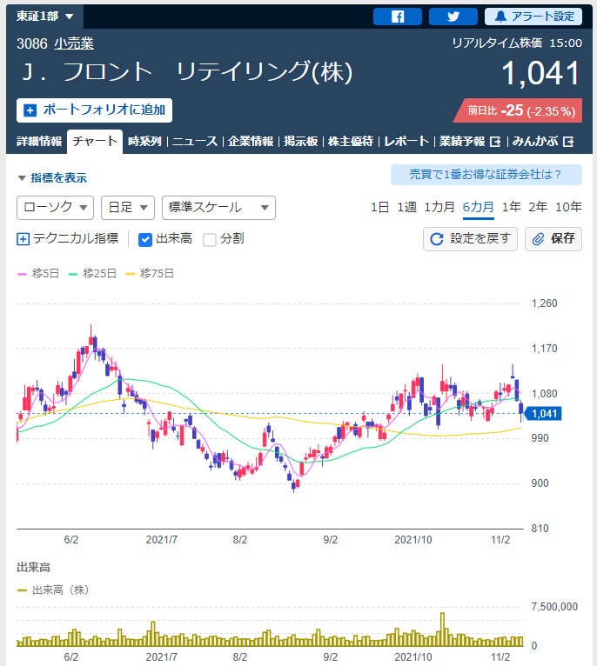Enable the 分割 split checkbox
The image size is (597, 666).
pyautogui.click(x=210, y=240)
